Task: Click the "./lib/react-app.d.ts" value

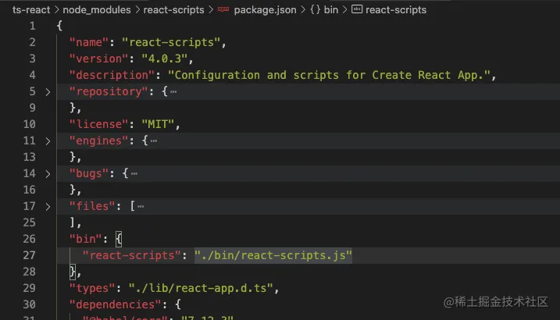Action: point(201,288)
